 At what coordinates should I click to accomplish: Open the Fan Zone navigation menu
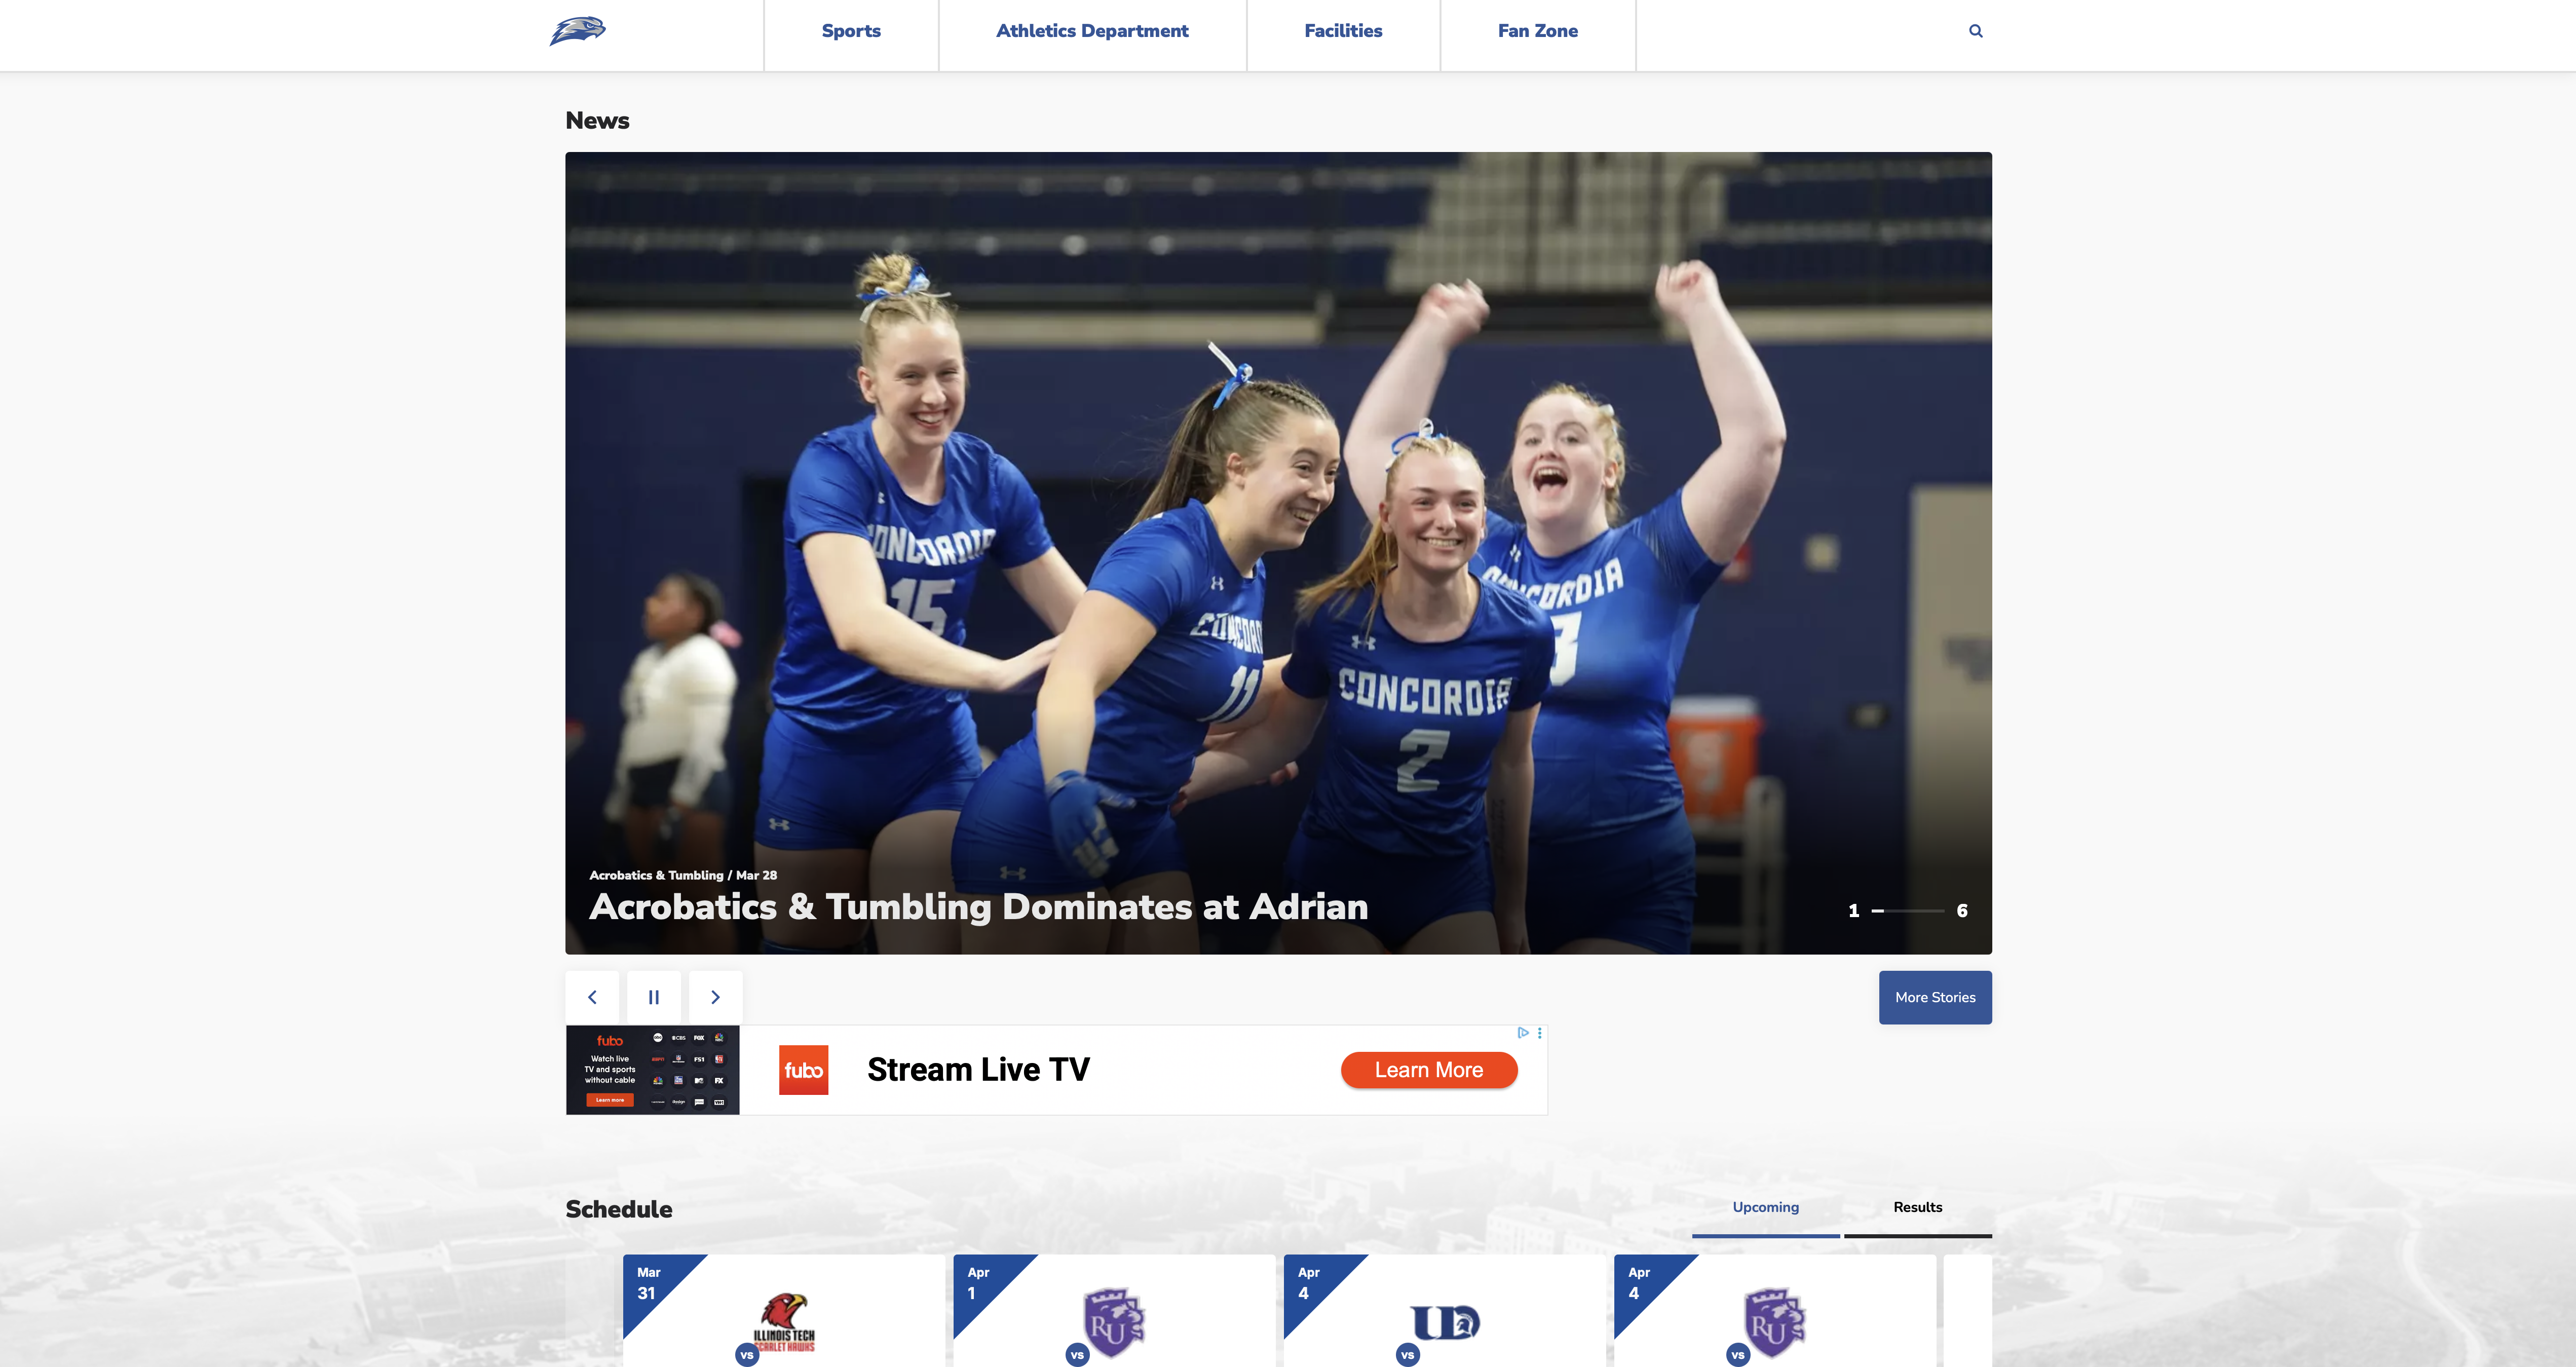pos(1537,31)
